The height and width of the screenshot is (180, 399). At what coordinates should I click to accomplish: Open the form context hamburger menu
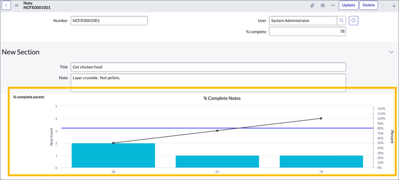16,5
